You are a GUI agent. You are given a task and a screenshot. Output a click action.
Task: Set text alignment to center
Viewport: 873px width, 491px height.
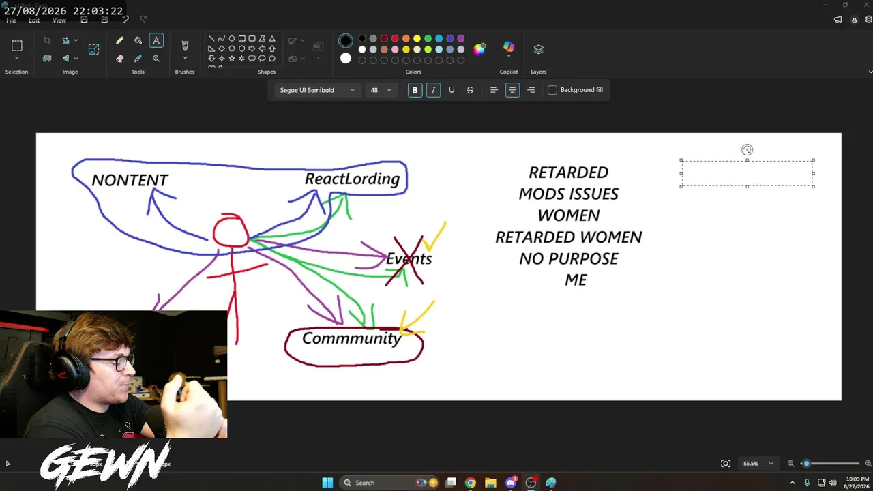pos(512,90)
